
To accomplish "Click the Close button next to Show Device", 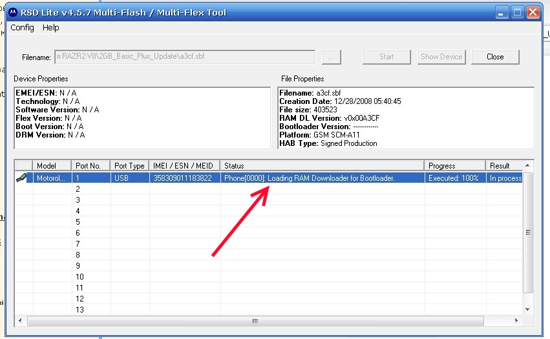I will 495,57.
